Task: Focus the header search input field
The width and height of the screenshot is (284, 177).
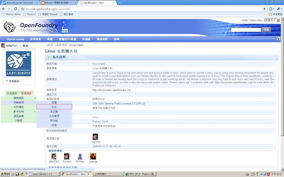Action: [246, 30]
